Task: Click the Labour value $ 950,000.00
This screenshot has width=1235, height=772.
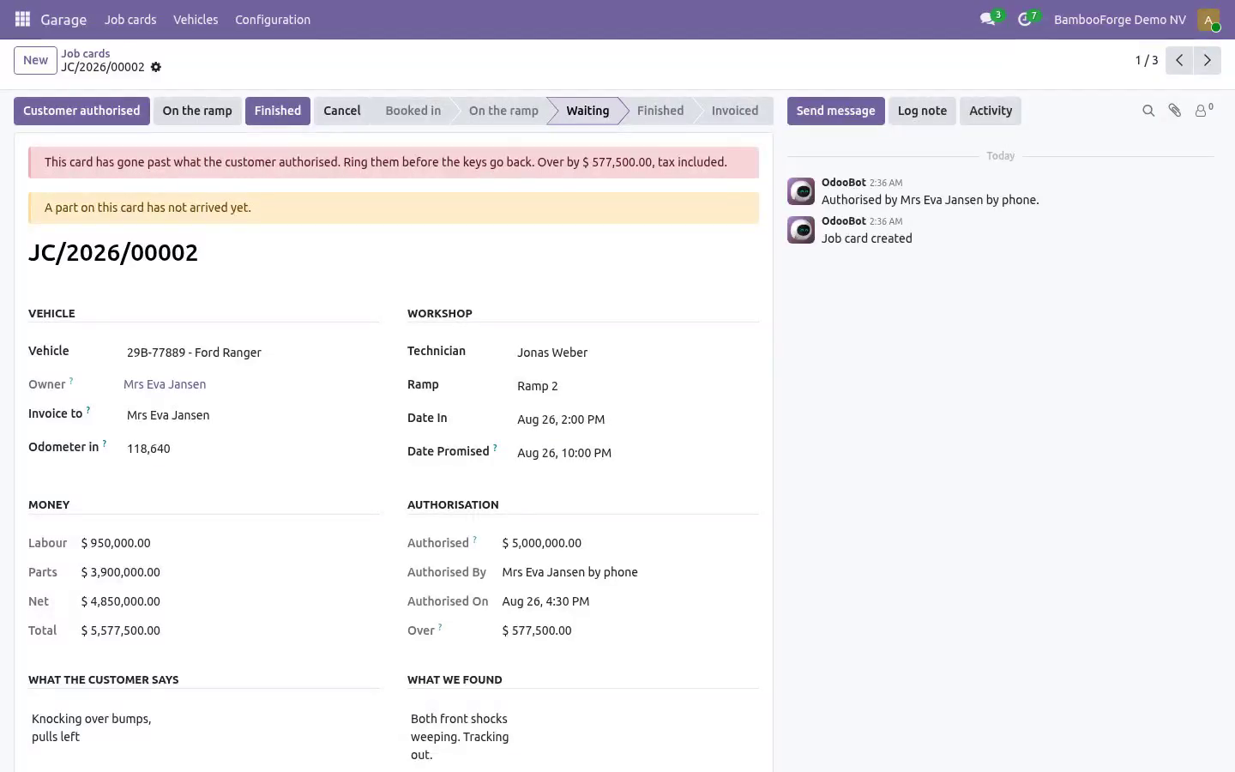Action: [116, 543]
